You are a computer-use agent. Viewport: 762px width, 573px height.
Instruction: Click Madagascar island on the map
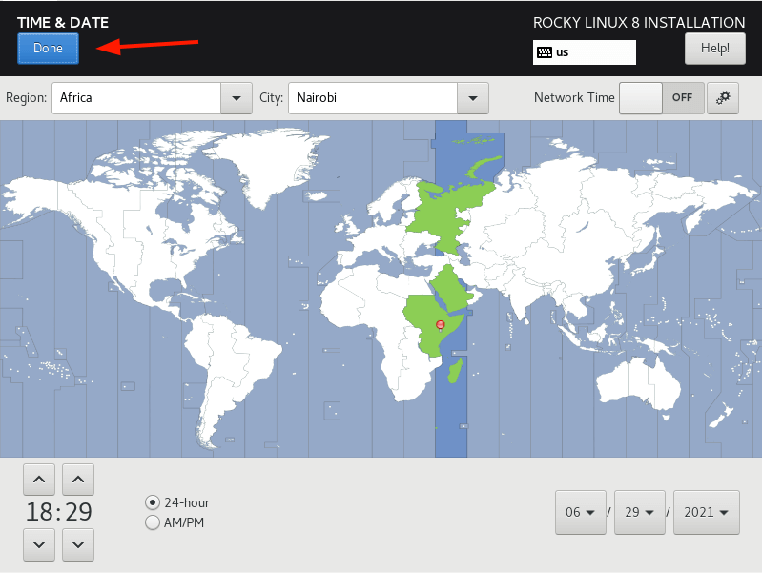455,371
